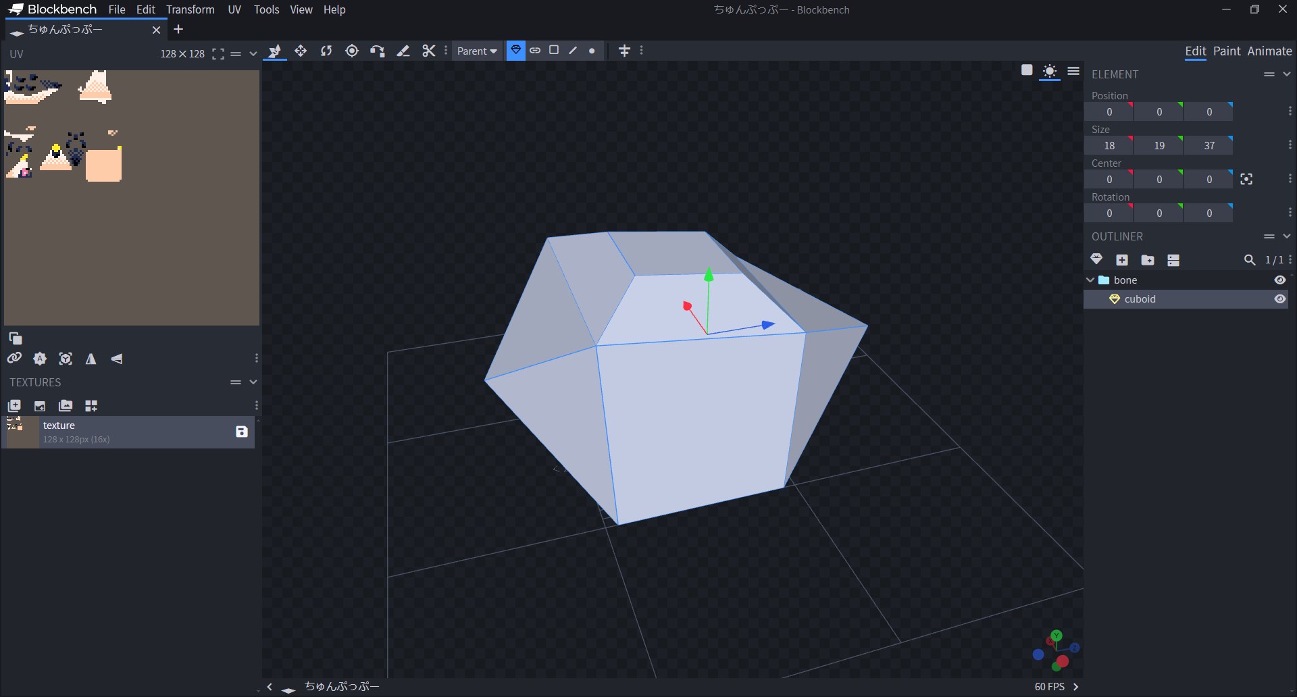1297x697 pixels.
Task: Select the Pivot tool icon
Action: 352,51
